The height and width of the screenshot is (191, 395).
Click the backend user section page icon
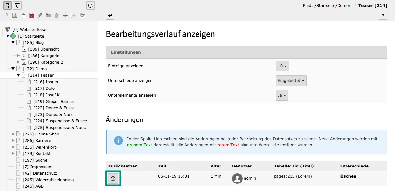(x=15, y=15)
